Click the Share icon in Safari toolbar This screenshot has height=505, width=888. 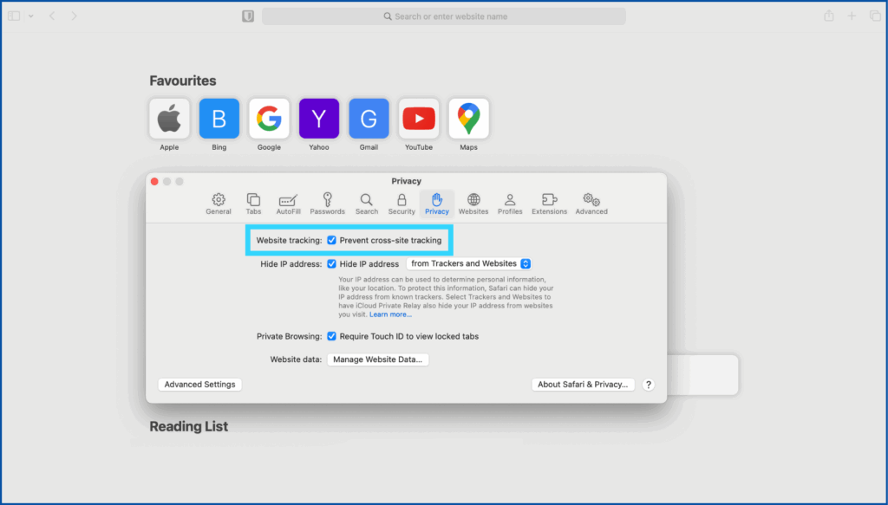coord(829,16)
